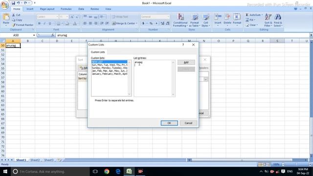Open Sort & Filter menu

pyautogui.click(x=268, y=20)
